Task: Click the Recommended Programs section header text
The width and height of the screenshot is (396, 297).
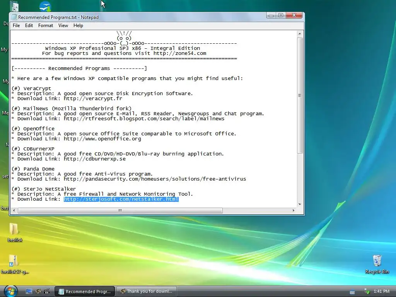Action: click(x=79, y=68)
